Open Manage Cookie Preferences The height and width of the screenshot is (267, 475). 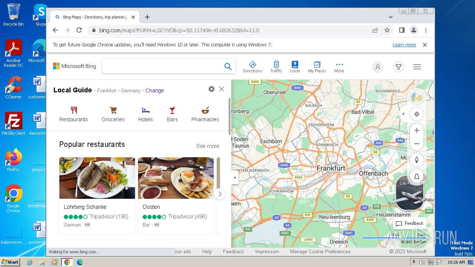320,251
